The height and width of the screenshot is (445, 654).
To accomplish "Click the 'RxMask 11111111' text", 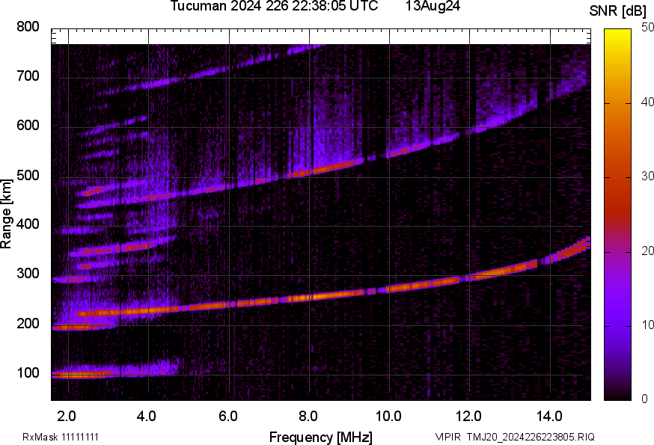I will click(x=61, y=437).
